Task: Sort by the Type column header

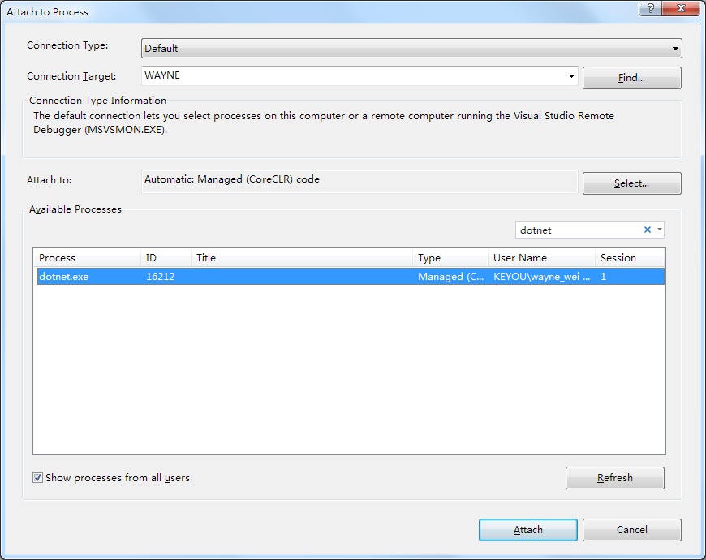Action: click(450, 258)
